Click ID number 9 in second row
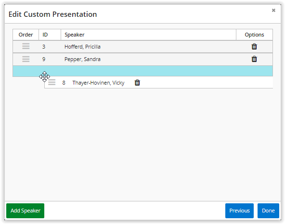285x224 pixels. [44, 59]
